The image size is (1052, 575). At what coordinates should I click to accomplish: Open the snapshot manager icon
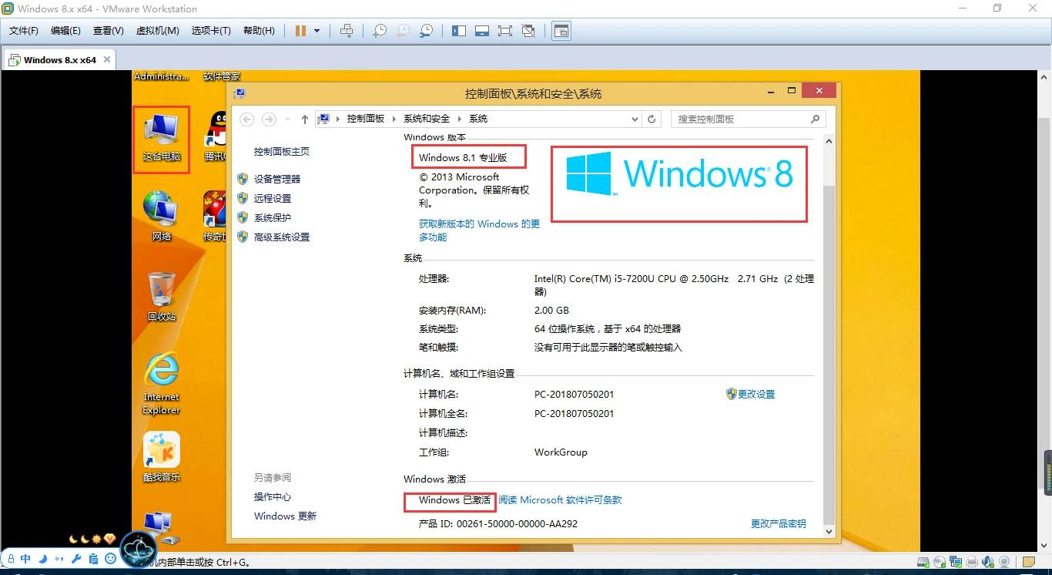point(426,31)
